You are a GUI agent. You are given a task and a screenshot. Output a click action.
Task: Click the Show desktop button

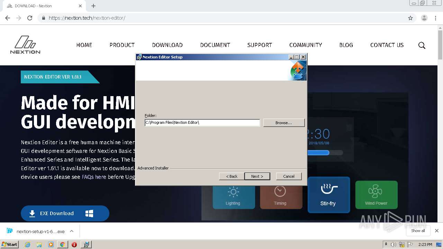tap(439, 245)
